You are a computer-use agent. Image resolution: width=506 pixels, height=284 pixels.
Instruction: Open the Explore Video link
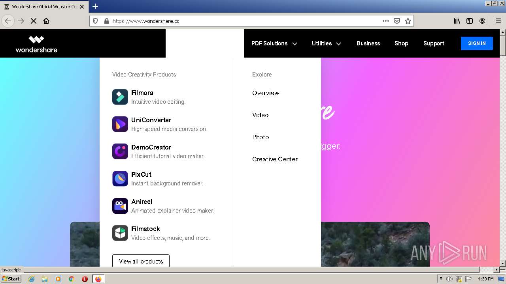pos(260,115)
